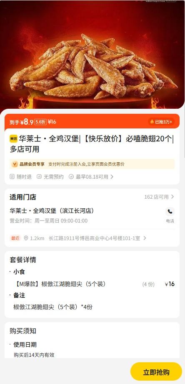
Task: Click the location pin icon by 1.2km
Action: 26,238
